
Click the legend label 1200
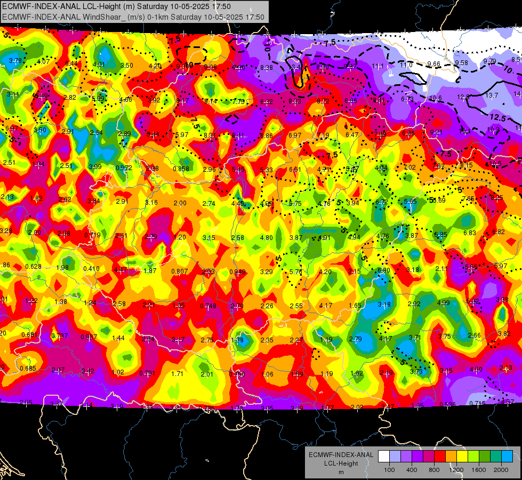coord(456,470)
